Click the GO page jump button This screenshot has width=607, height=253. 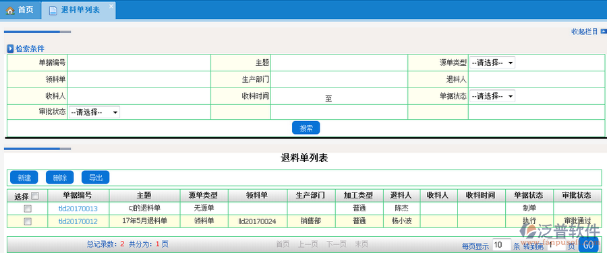coord(588,245)
